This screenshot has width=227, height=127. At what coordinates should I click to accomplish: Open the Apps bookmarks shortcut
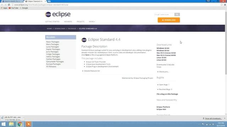click(x=4, y=8)
